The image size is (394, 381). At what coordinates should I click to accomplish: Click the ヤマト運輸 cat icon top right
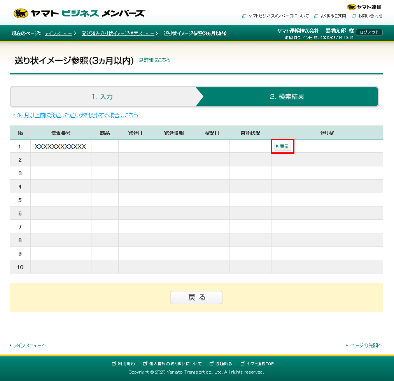[x=352, y=7]
